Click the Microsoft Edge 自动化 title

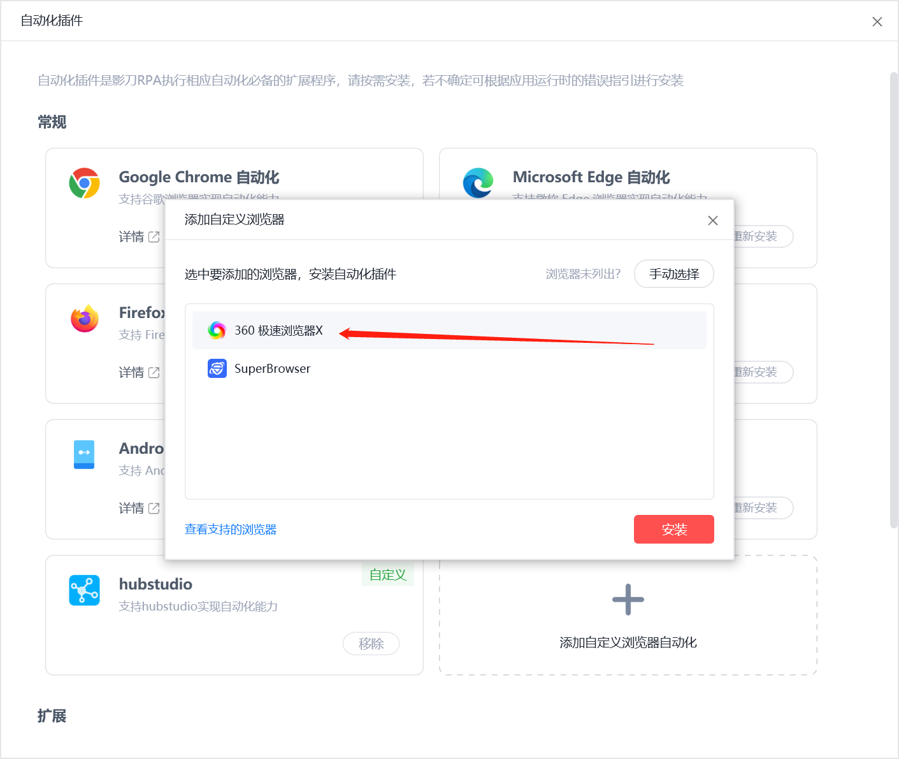[x=591, y=177]
